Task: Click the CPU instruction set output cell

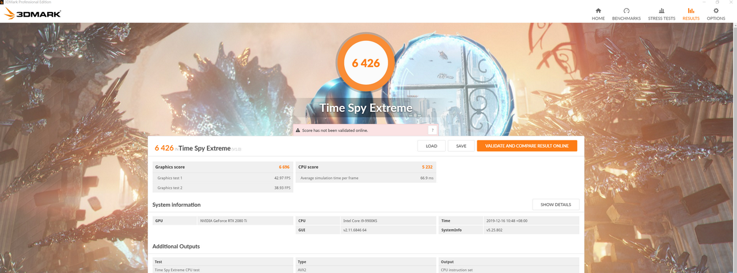Action: [x=457, y=270]
